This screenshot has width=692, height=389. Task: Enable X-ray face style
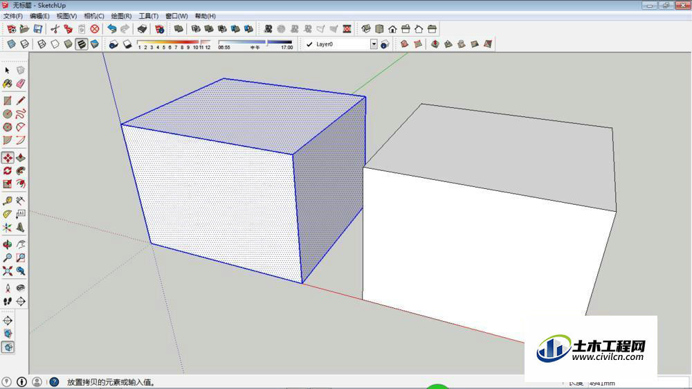coord(12,44)
